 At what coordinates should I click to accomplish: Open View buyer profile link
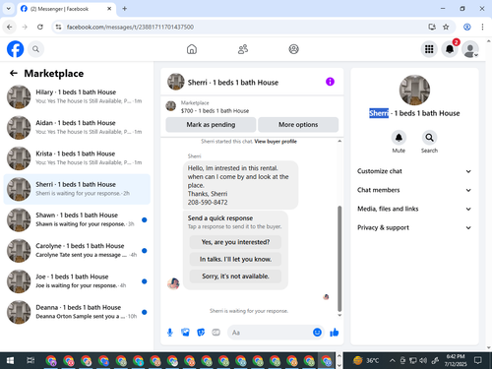tap(276, 142)
